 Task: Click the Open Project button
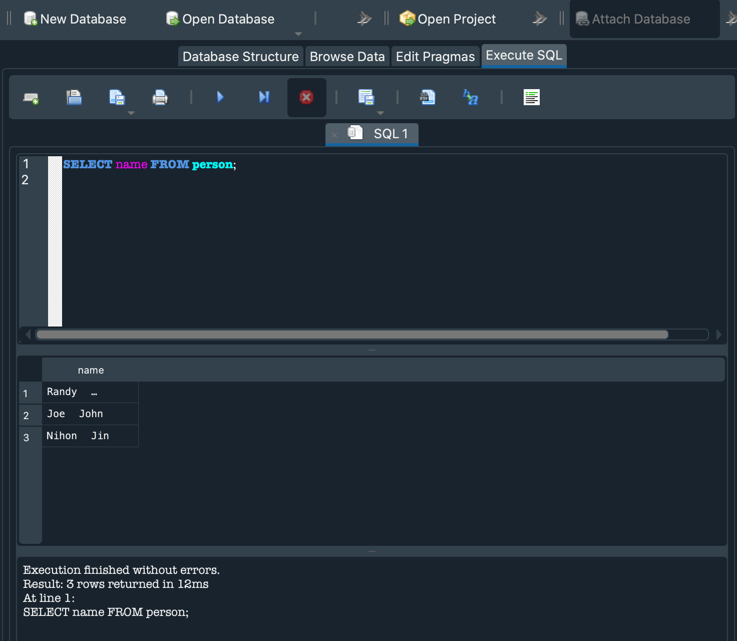(447, 19)
